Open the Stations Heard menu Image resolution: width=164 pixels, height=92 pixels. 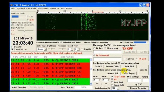tap(43, 8)
